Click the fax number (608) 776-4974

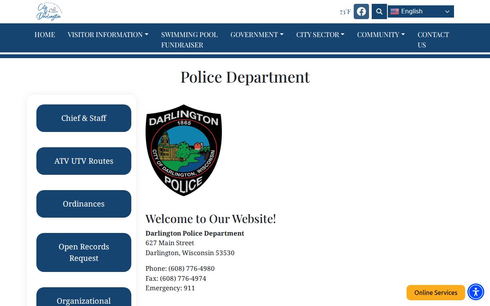click(x=183, y=278)
